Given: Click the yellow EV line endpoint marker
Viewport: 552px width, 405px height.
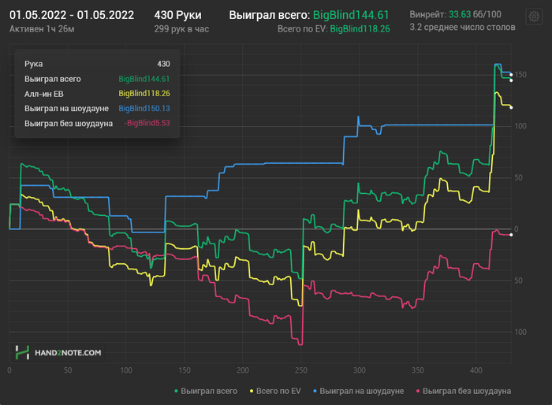Looking at the screenshot, I should [x=511, y=107].
